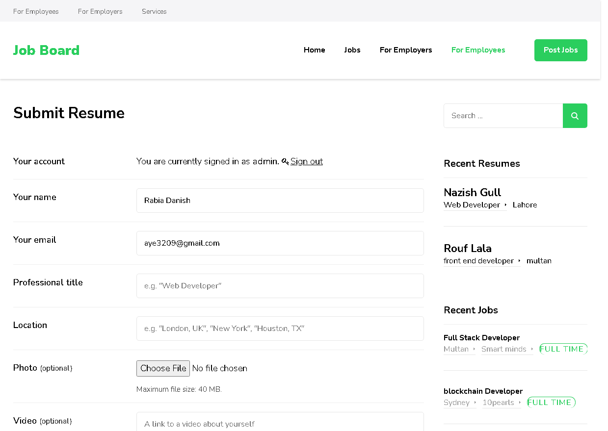Focus the Your email field
608x431 pixels.
tap(280, 243)
